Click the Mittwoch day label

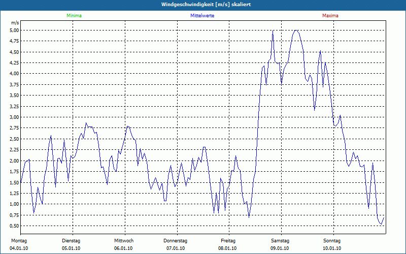pyautogui.click(x=124, y=241)
